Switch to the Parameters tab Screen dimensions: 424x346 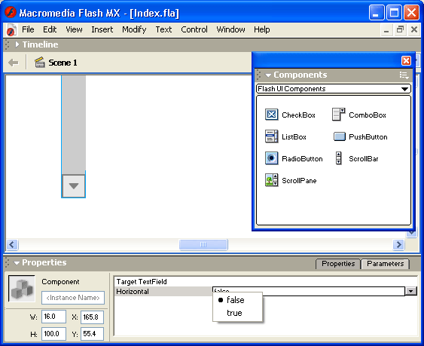click(385, 264)
